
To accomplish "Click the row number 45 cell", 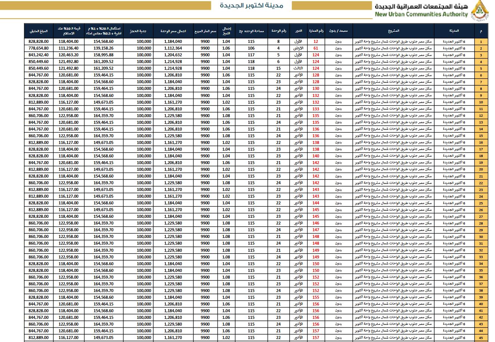I will point(481,338).
